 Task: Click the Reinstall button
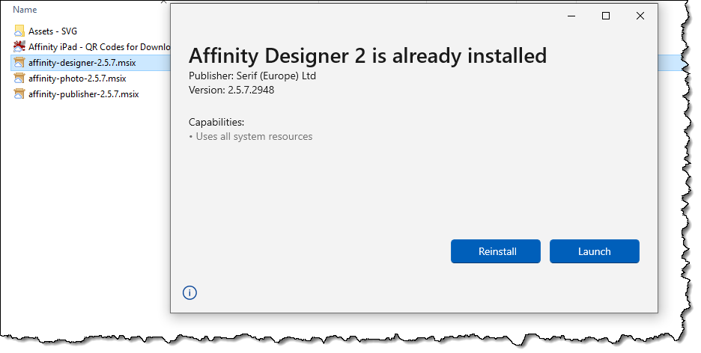(x=495, y=251)
